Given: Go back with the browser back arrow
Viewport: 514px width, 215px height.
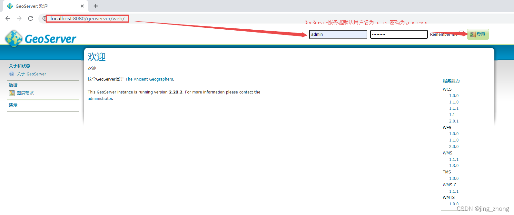Looking at the screenshot, I should coord(8,18).
